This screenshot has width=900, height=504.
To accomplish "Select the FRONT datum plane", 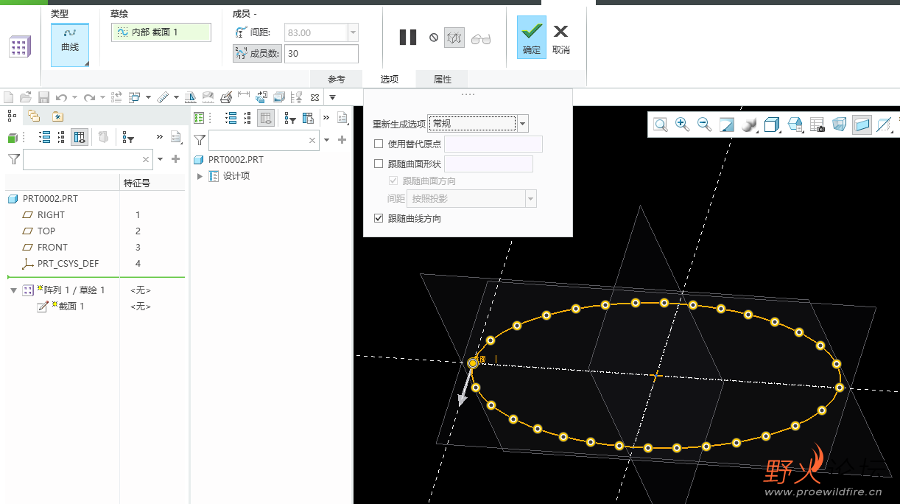I will [52, 247].
